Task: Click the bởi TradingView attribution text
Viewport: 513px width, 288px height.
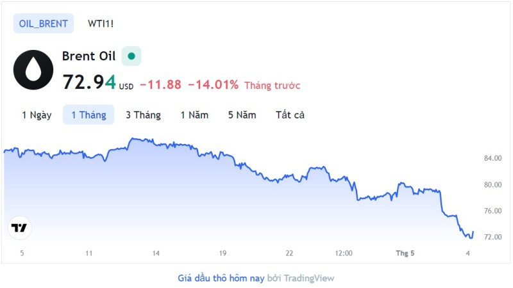Action: pyautogui.click(x=300, y=278)
